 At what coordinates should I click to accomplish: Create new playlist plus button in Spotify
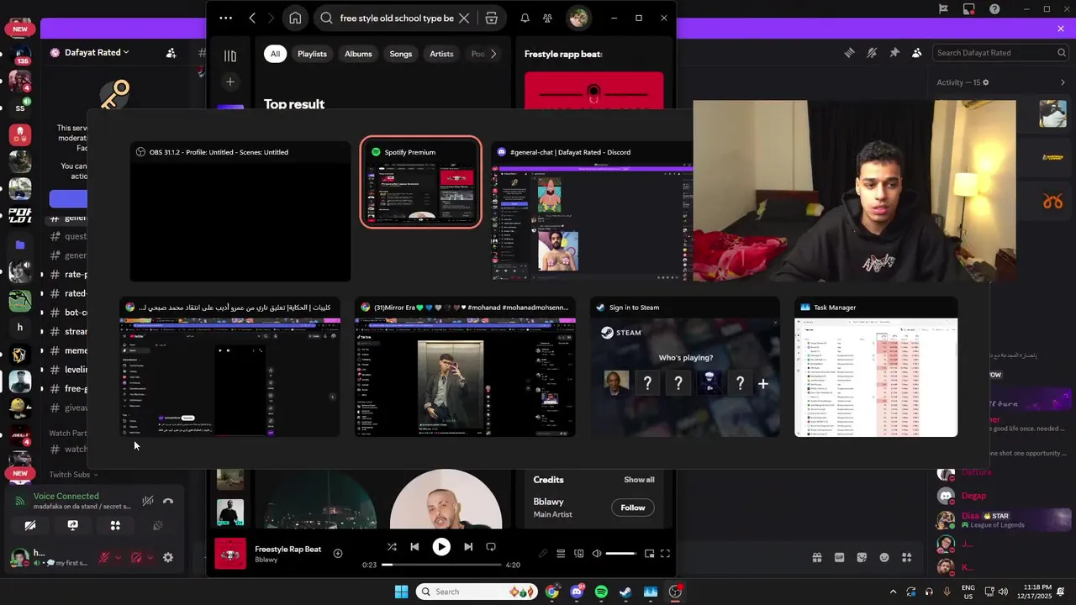pos(230,82)
